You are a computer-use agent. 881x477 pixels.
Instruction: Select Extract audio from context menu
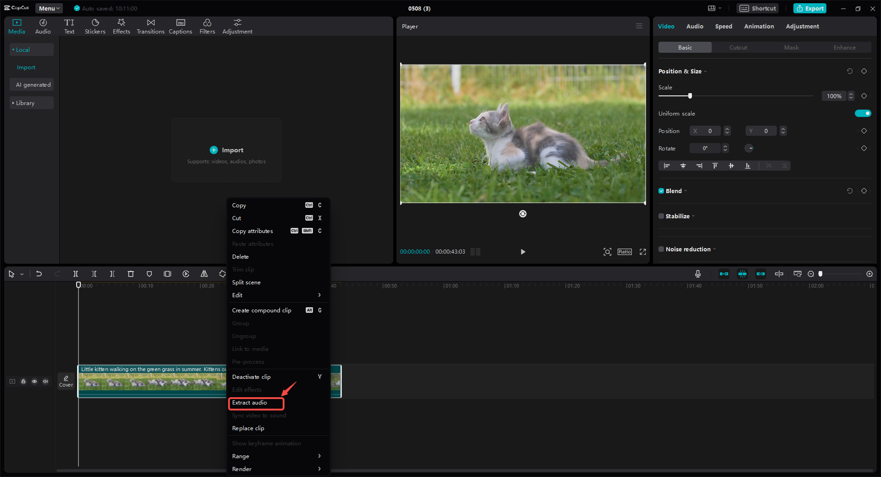tap(250, 403)
